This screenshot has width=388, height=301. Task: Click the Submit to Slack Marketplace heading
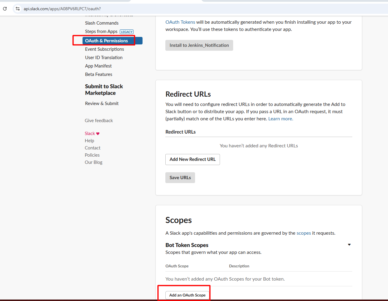coord(104,90)
